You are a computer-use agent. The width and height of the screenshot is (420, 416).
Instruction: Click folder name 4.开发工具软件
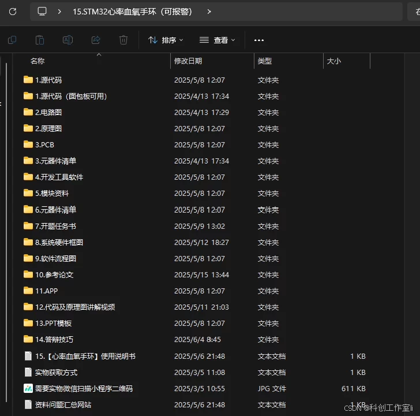pos(59,177)
